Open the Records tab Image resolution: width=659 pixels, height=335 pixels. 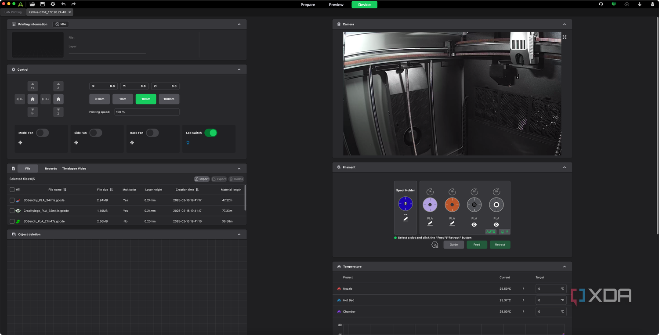51,169
